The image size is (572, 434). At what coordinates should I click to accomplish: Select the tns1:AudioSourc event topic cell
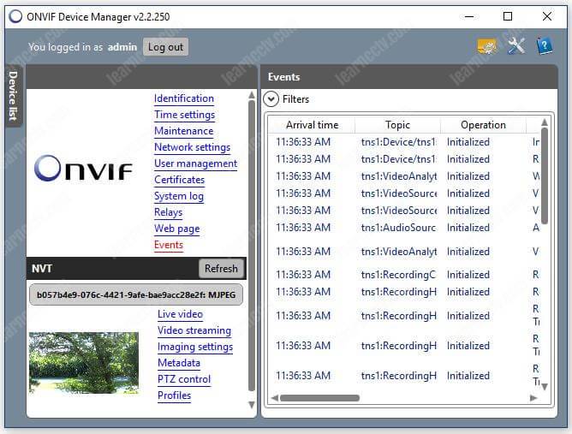point(399,228)
